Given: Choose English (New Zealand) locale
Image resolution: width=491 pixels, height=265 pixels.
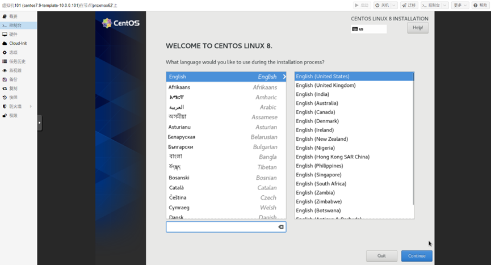Looking at the screenshot, I should click(x=354, y=139).
